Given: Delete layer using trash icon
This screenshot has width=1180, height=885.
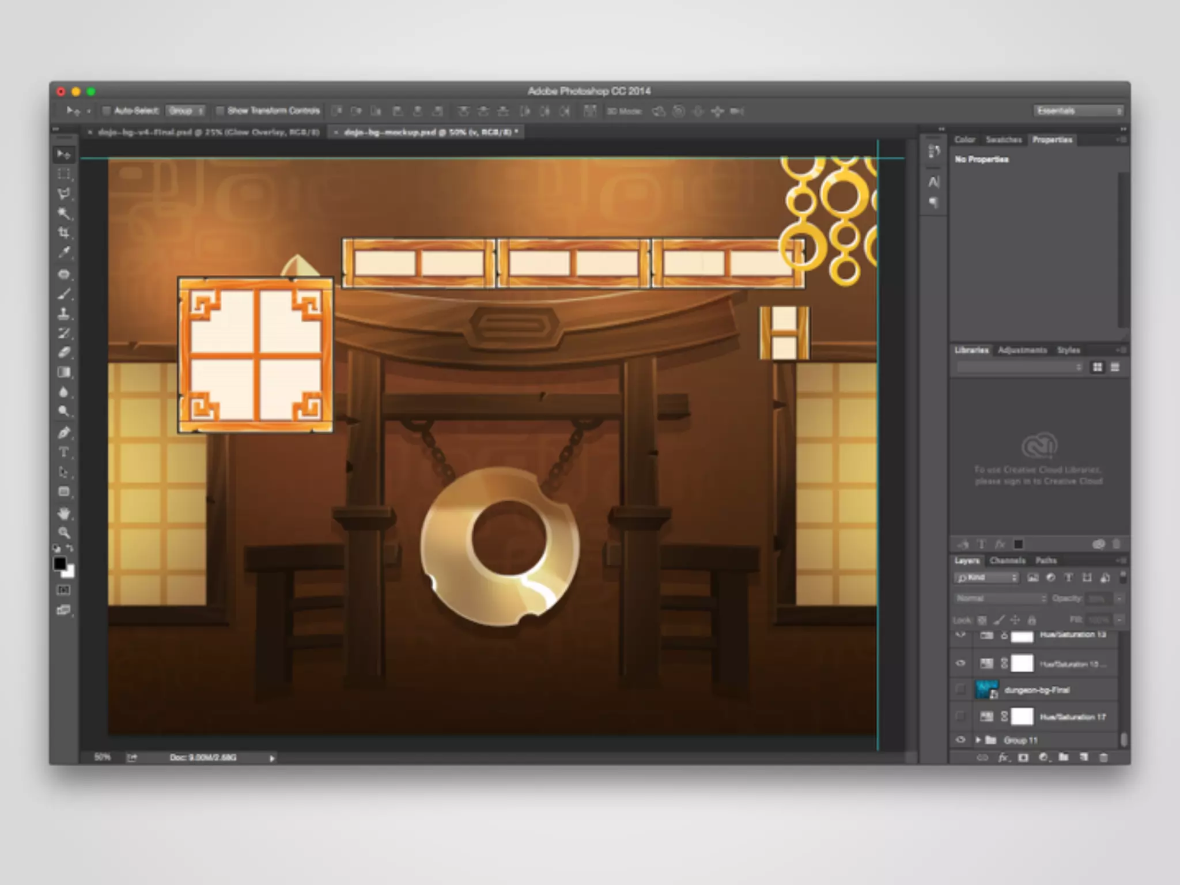Looking at the screenshot, I should tap(1103, 758).
